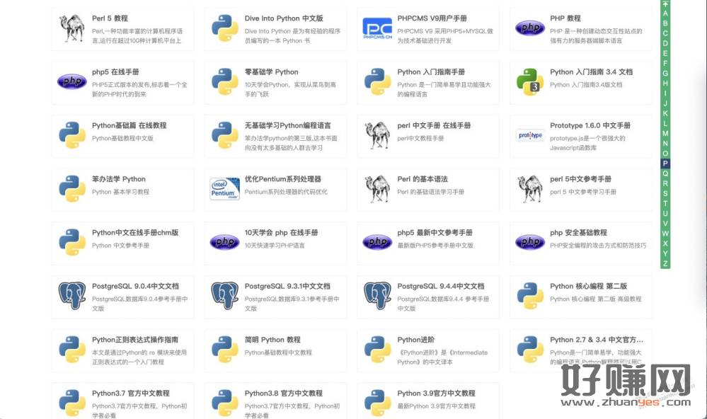Viewport: 707px width, 419px height.
Task: Click the camel icon beside perl 中文手册 在线手册
Action: click(x=377, y=135)
